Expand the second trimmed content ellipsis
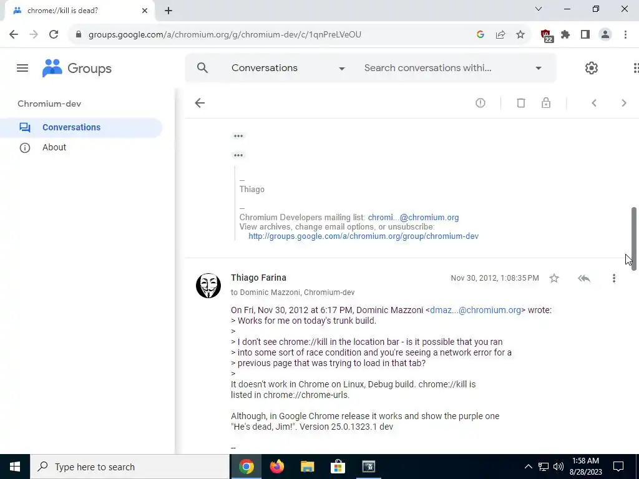The height and width of the screenshot is (479, 639). (x=238, y=155)
